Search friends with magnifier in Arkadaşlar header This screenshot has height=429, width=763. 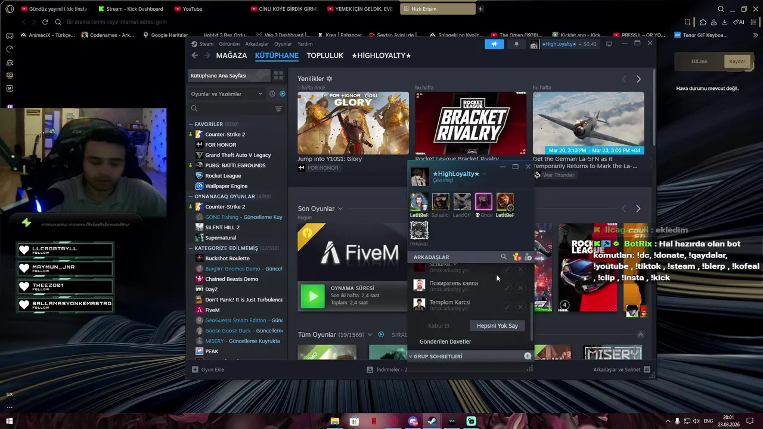[504, 257]
